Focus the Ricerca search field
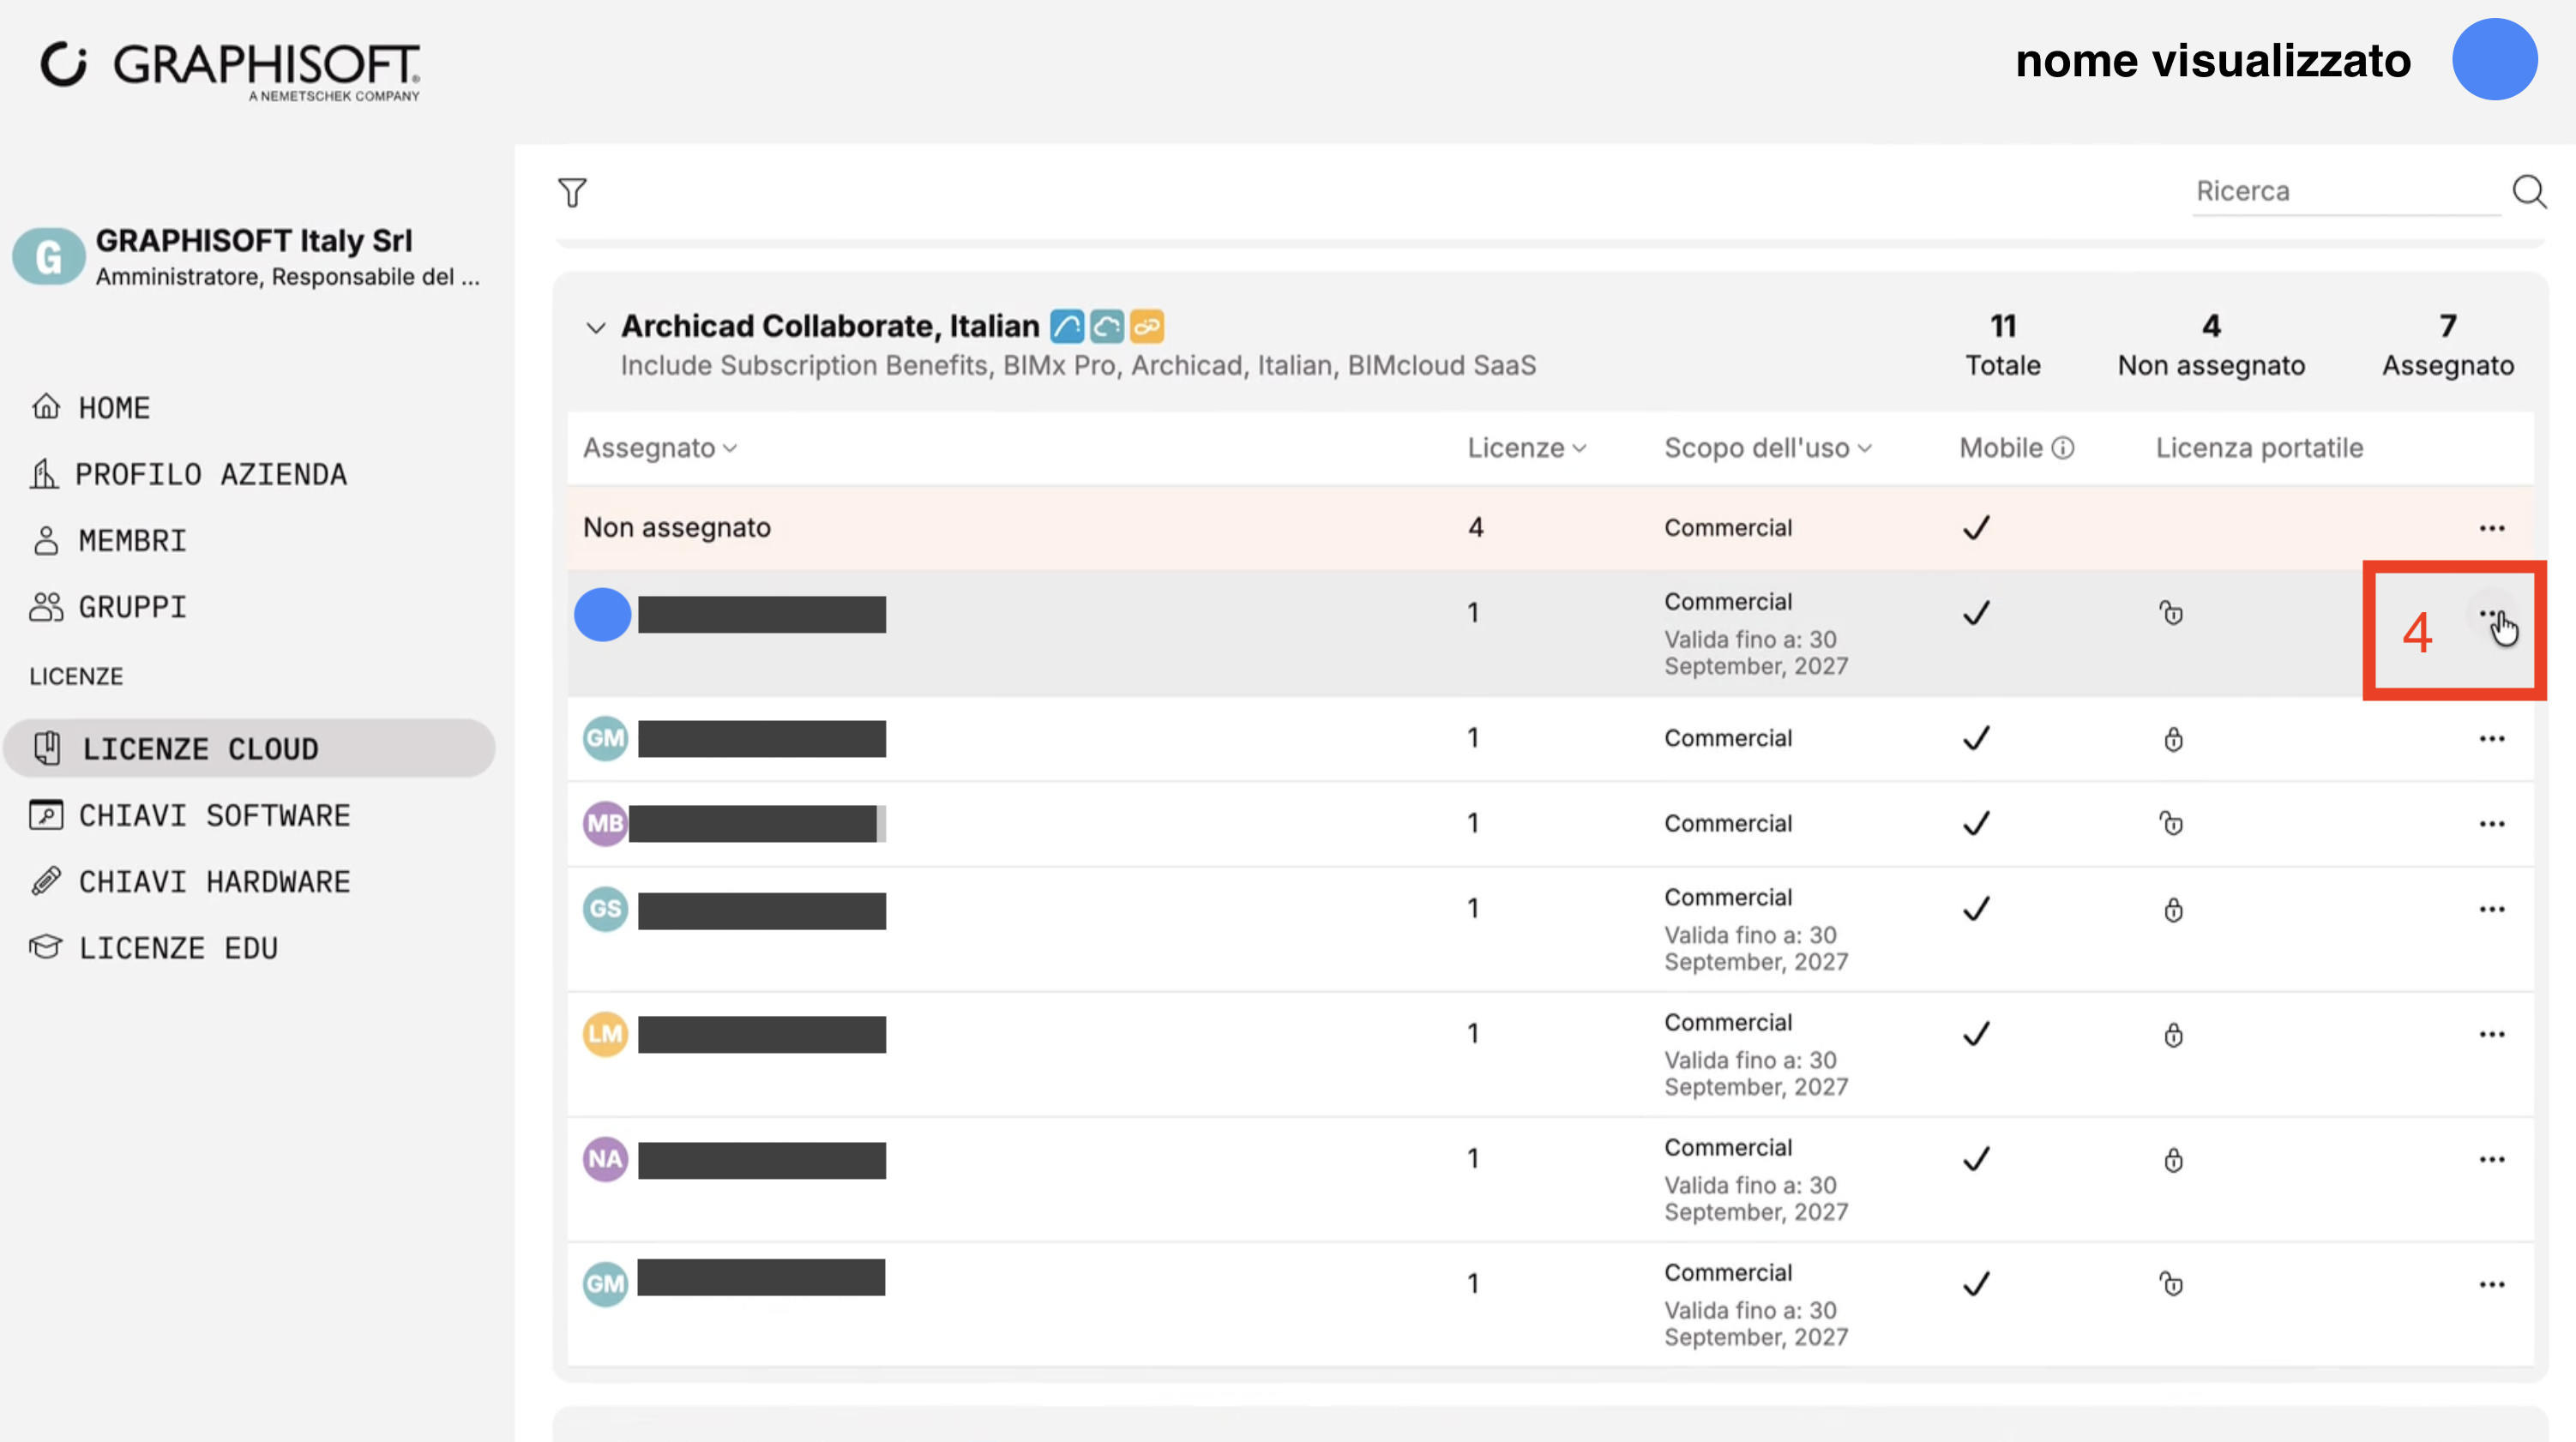 [x=2346, y=191]
